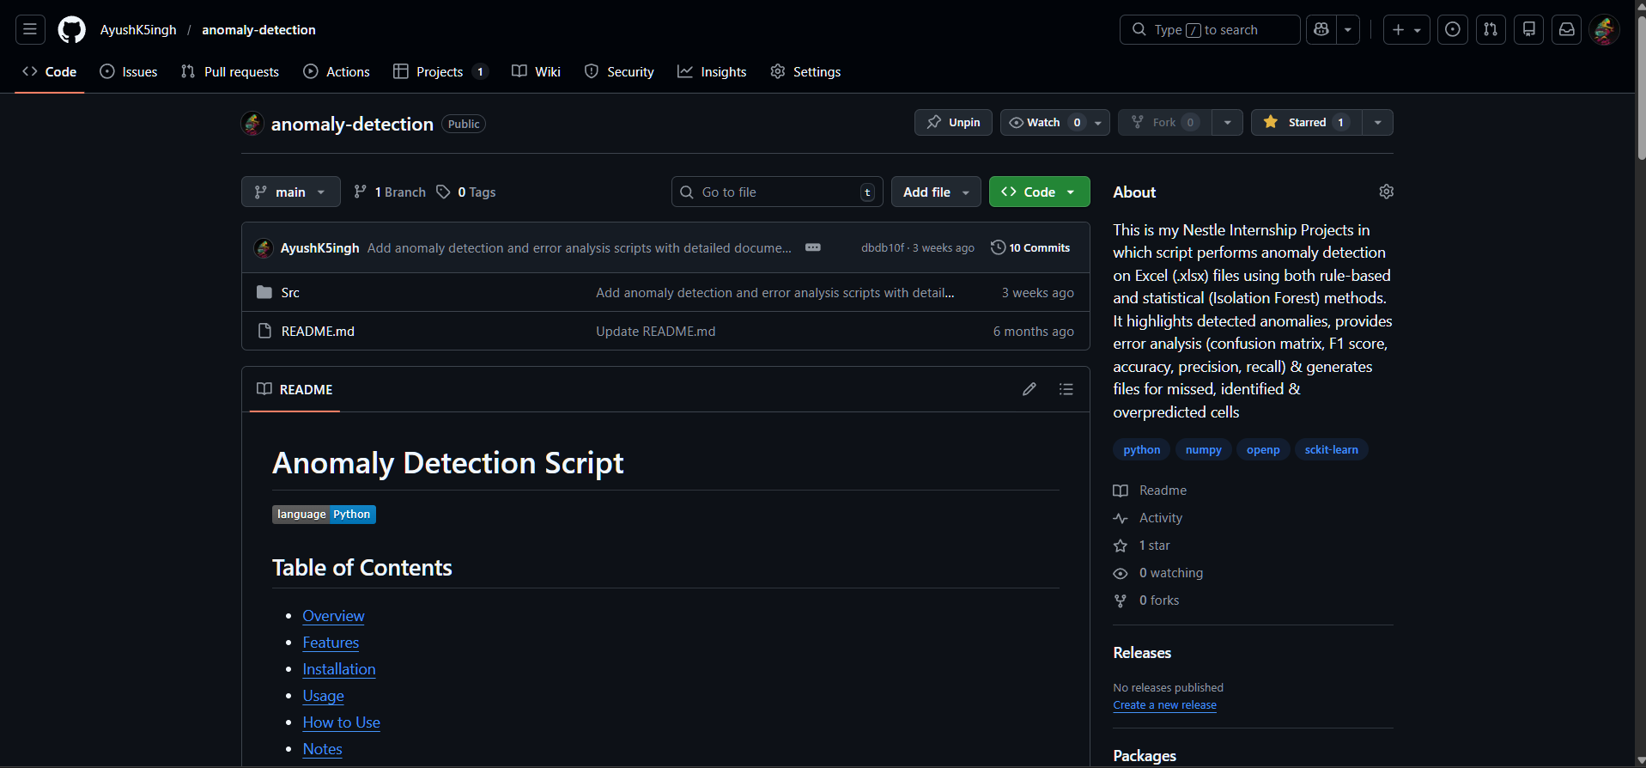The height and width of the screenshot is (768, 1646).
Task: Unpin the anomaly-detection repository
Action: [x=953, y=123]
